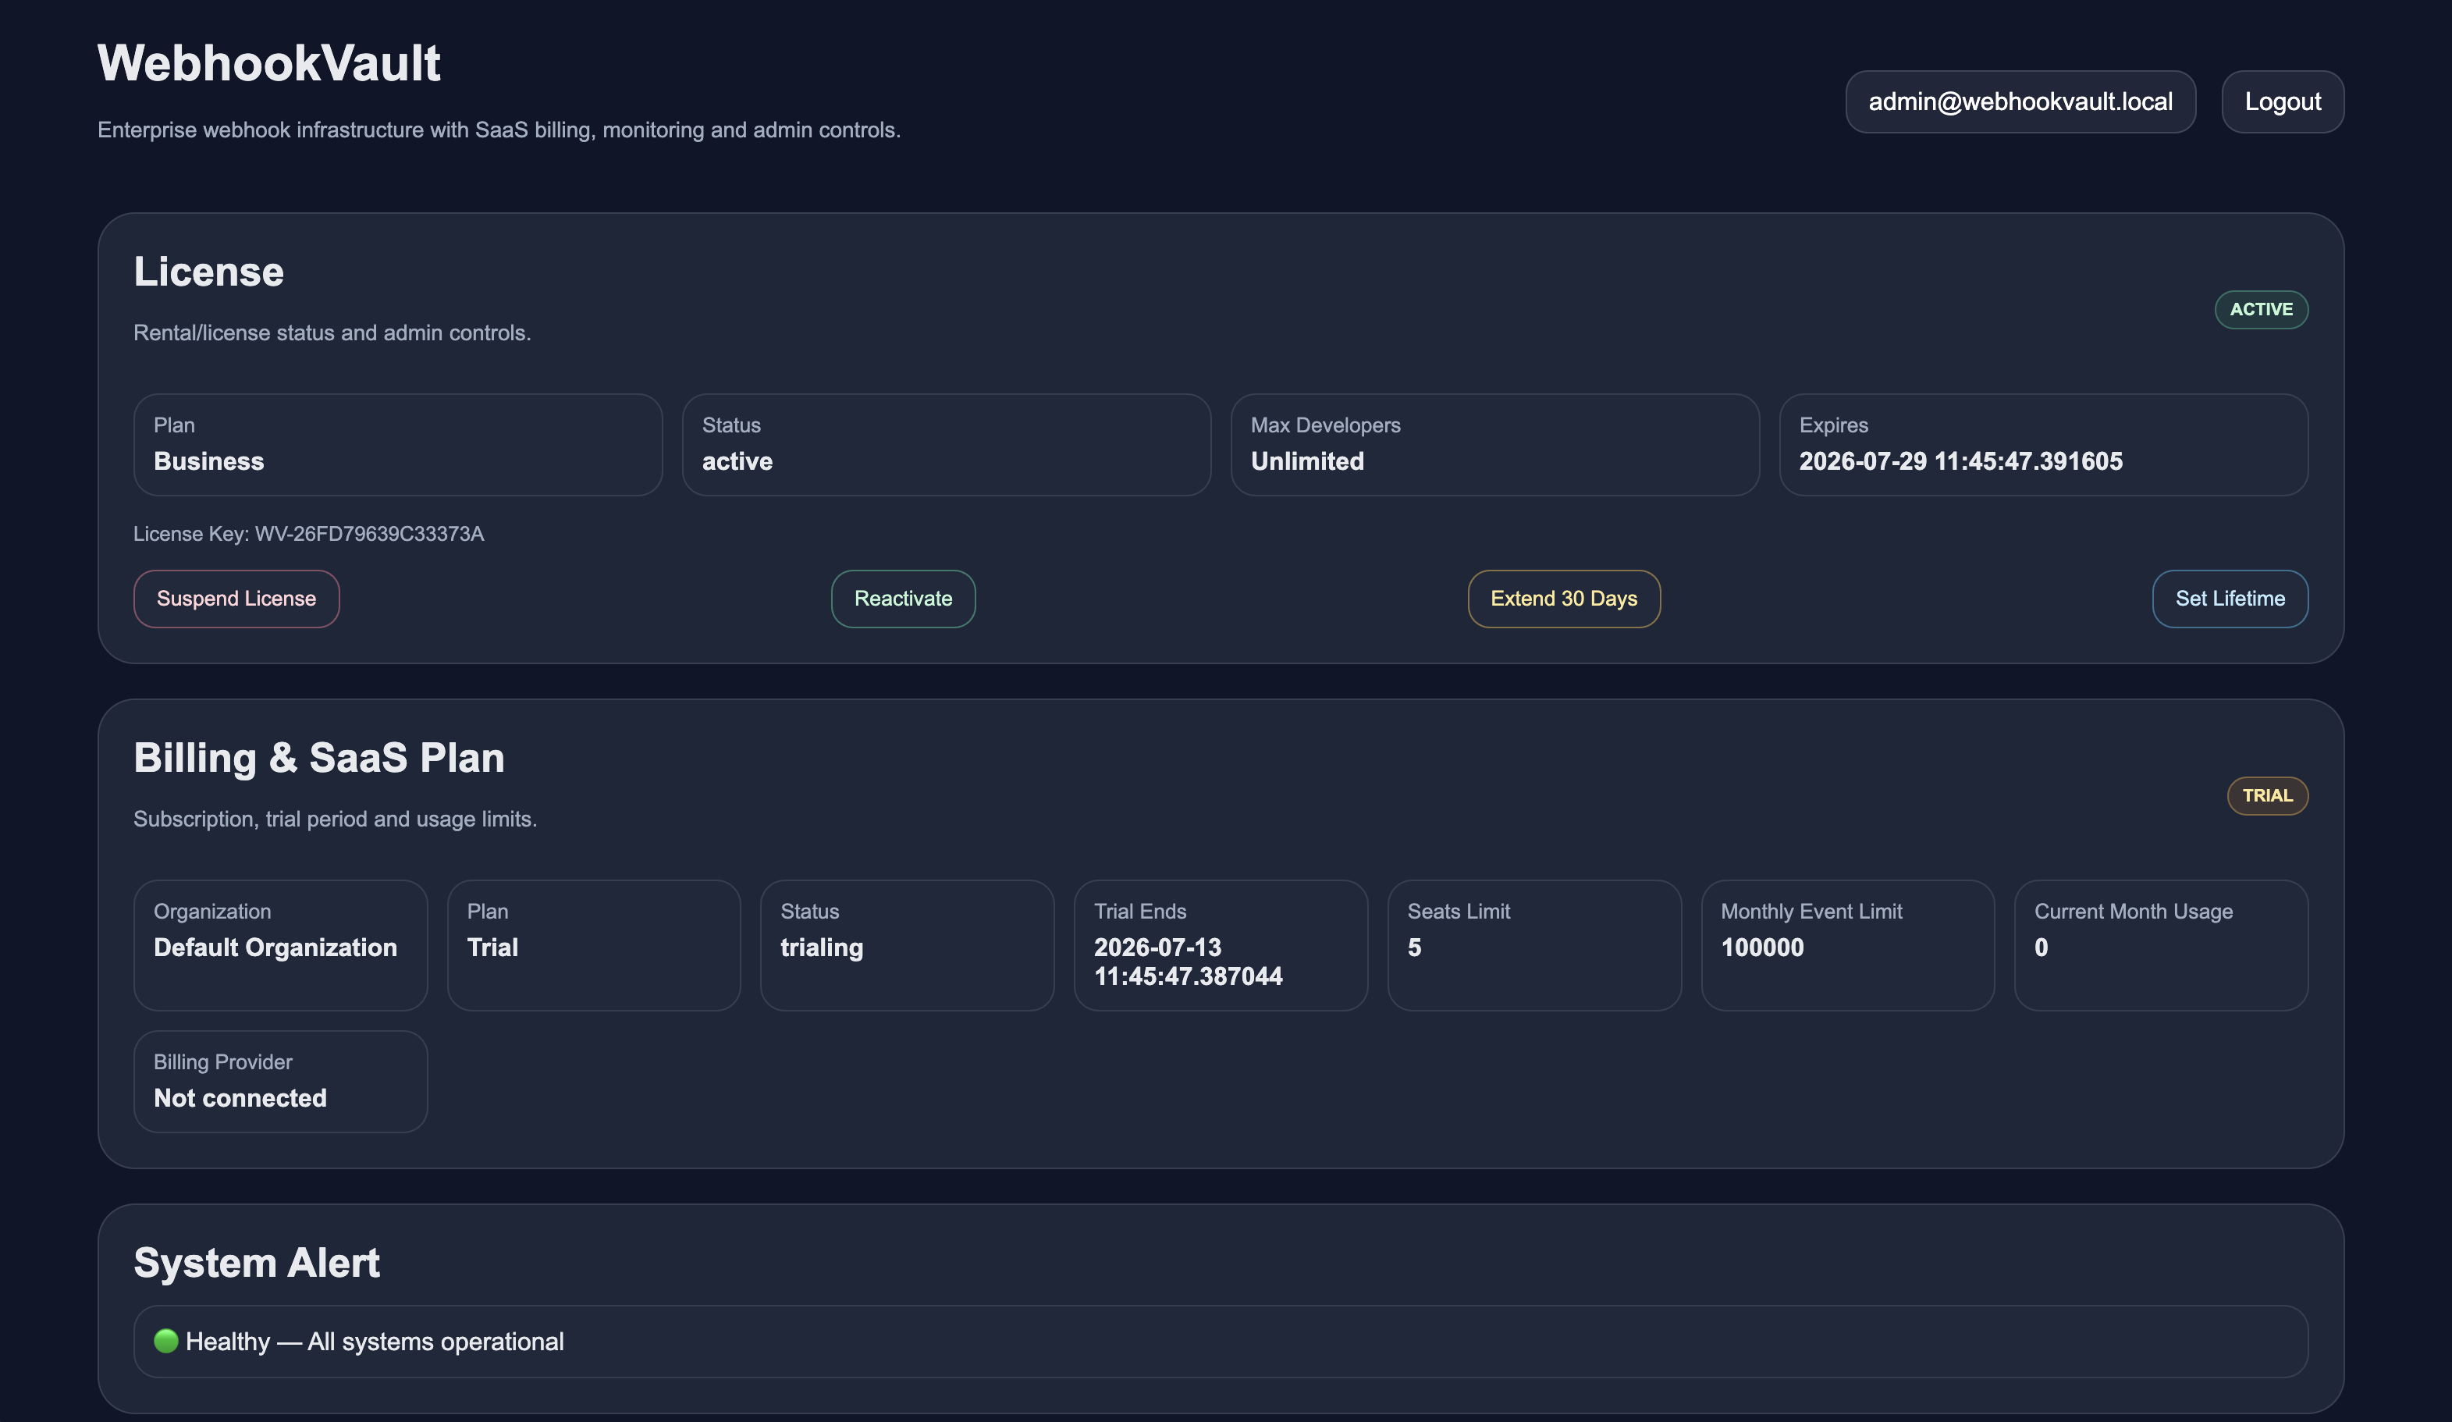Viewport: 2452px width, 1422px height.
Task: Click the Max Developers value Unlimited
Action: [x=1306, y=460]
